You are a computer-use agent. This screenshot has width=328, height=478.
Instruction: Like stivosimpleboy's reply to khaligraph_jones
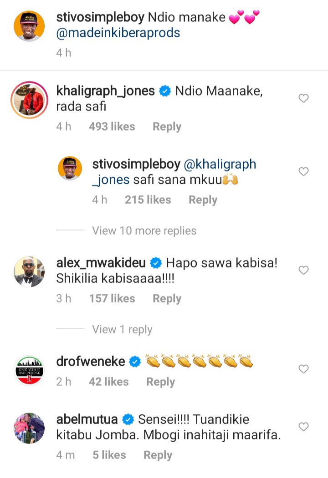pos(303,171)
